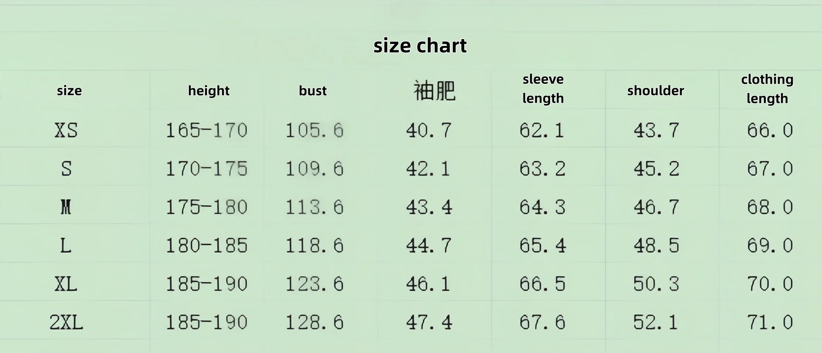Select the 'bust' column header
The image size is (822, 353).
pos(313,90)
